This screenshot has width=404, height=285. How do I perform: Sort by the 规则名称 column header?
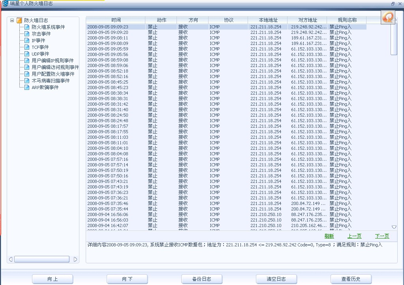347,20
